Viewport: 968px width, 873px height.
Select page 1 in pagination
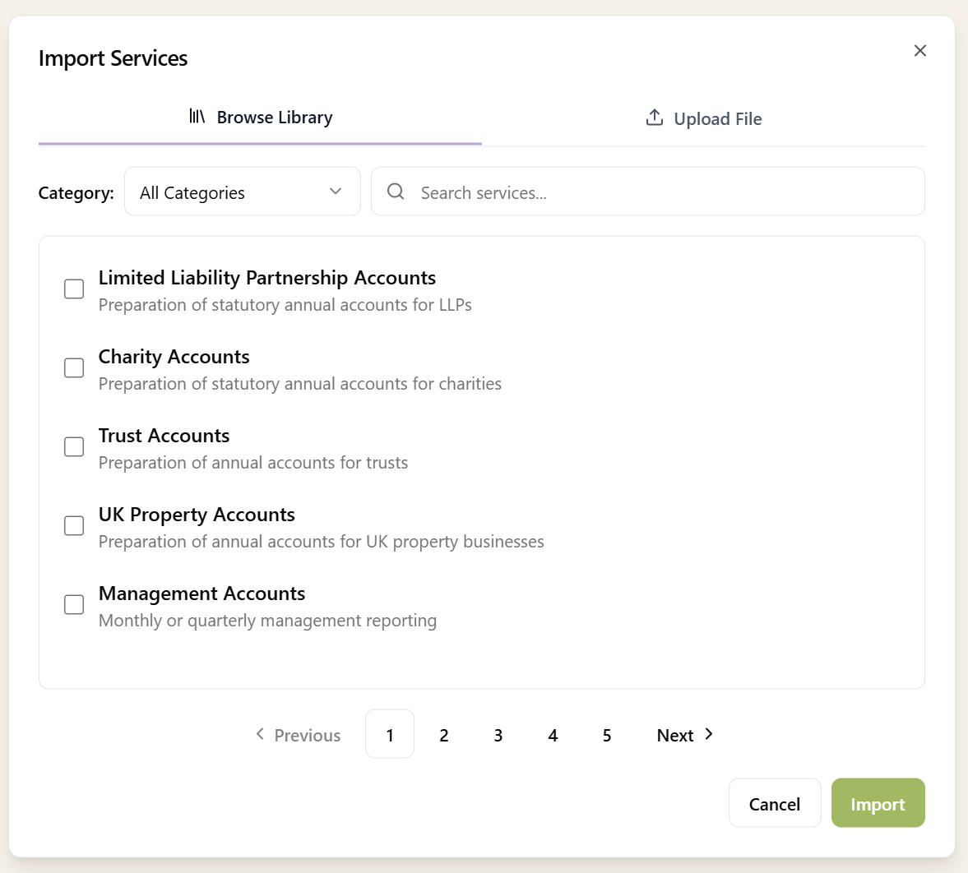(x=390, y=734)
